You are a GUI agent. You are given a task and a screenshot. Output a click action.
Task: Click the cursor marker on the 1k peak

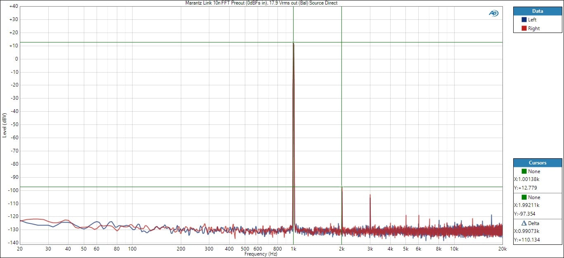(x=293, y=42)
